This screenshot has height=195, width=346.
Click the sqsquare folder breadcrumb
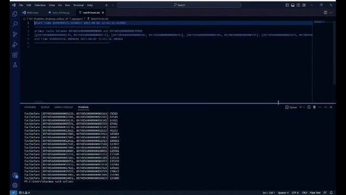77,19
